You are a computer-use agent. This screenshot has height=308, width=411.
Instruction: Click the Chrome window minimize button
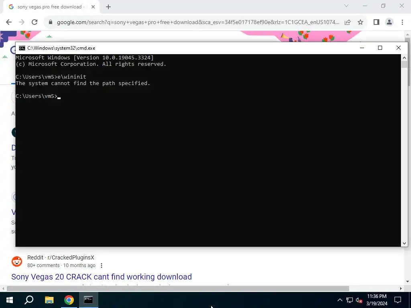[x=364, y=6]
